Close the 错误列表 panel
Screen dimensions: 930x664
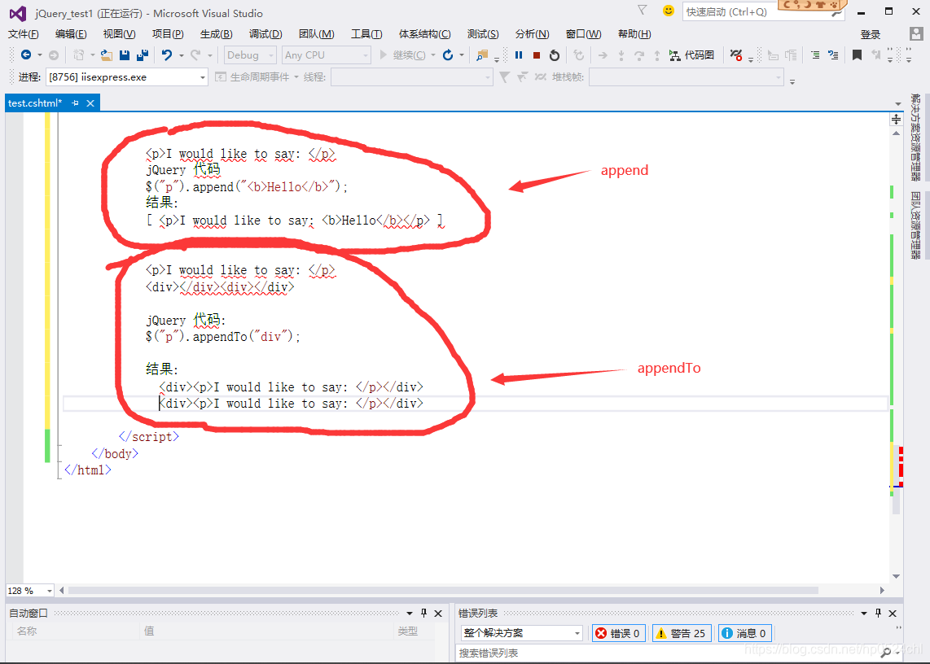tap(893, 613)
